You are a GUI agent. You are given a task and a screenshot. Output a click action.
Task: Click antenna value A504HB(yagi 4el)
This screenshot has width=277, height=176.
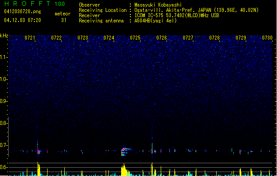coord(155,21)
